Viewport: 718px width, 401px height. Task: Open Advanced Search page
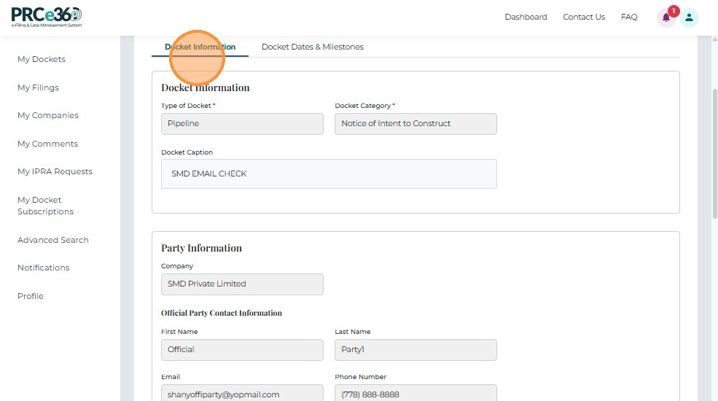point(53,240)
